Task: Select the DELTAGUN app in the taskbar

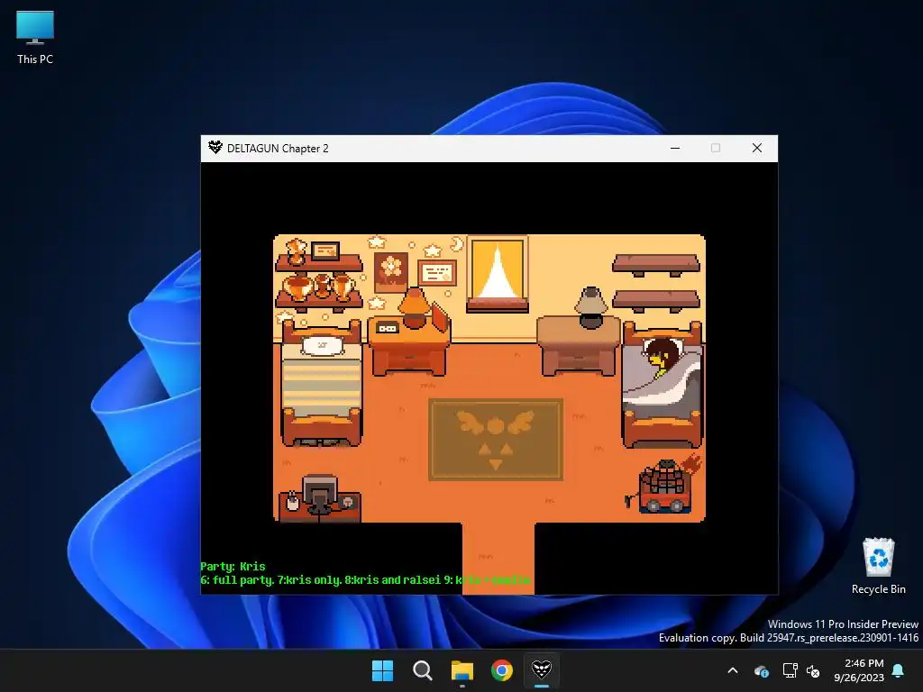Action: point(542,670)
